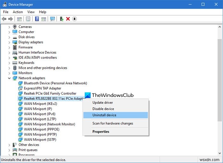Select WAN Miniport (IKEv2)
This screenshot has width=223, height=163.
click(x=40, y=104)
